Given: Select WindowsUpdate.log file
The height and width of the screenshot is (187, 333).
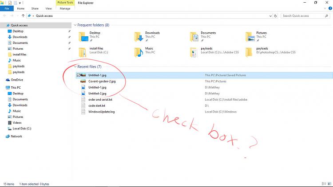Looking at the screenshot, I should coord(102,112).
